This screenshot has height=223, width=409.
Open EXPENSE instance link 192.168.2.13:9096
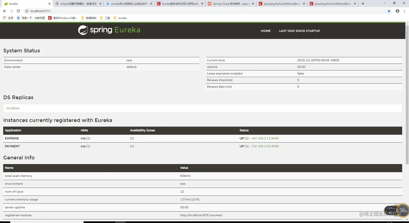265,138
